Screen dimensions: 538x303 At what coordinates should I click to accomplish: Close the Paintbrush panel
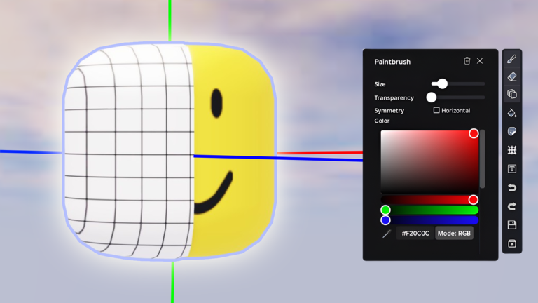coord(480,61)
